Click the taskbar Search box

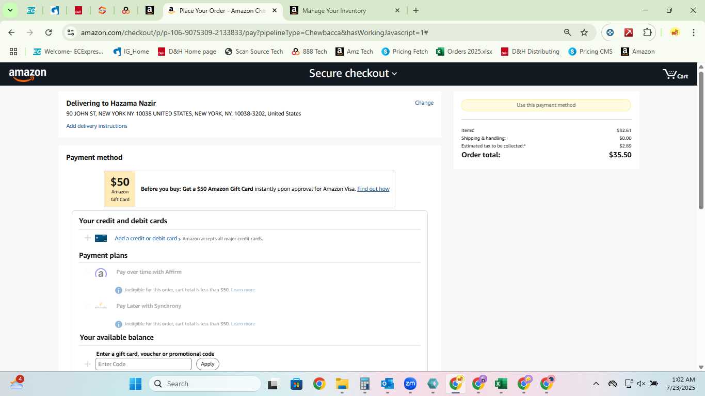205,384
